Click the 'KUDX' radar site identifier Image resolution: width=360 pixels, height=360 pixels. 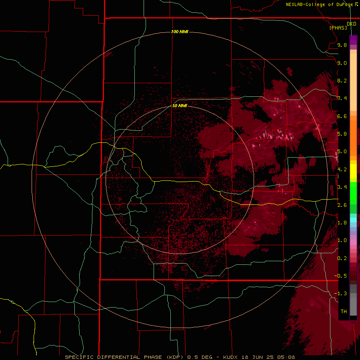tap(231, 357)
